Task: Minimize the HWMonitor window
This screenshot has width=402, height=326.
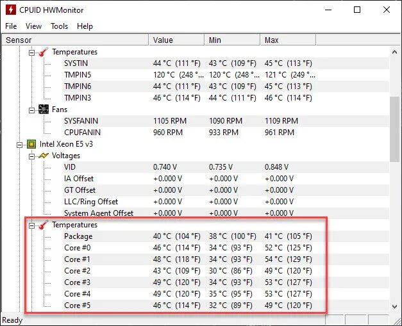Action: pyautogui.click(x=328, y=10)
